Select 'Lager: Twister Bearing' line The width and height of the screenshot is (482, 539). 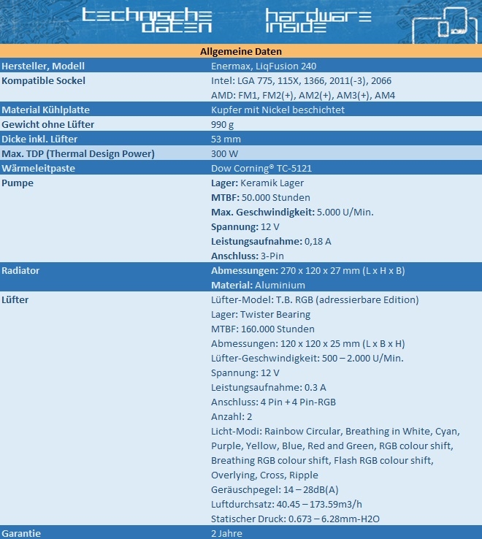[x=261, y=315]
